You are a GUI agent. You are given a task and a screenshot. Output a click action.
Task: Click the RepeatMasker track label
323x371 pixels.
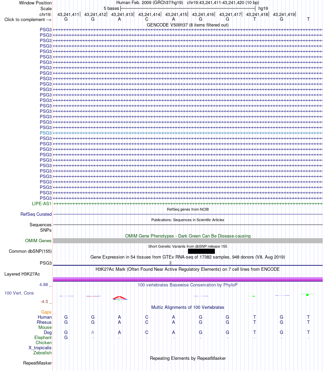click(37, 363)
